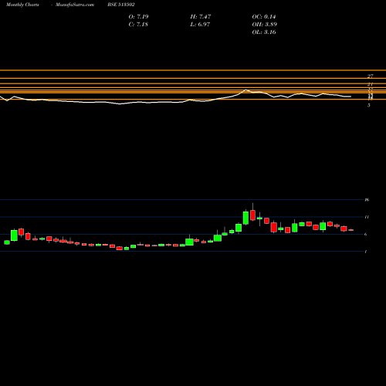This screenshot has width=386, height=386.
Task: Select the "BSE 513502" ticker label
Action: coord(121,5)
